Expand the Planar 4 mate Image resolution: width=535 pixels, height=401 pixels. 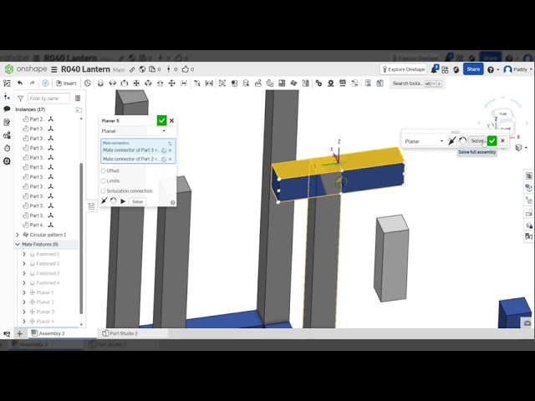pyautogui.click(x=24, y=321)
